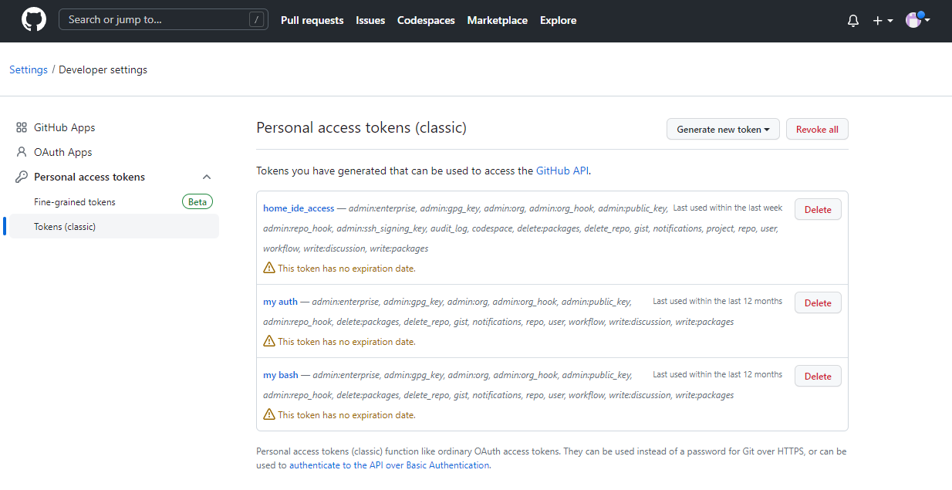Screen dimensions: 952x490
Task: Delete the my auth token
Action: coord(818,302)
